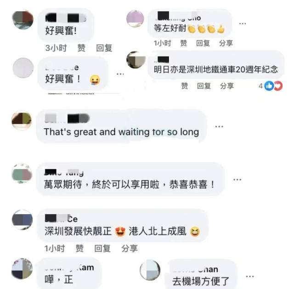Open the three-dot menu beside the 去機場方便了 comment
This screenshot has width=294, height=289.
pyautogui.click(x=250, y=277)
